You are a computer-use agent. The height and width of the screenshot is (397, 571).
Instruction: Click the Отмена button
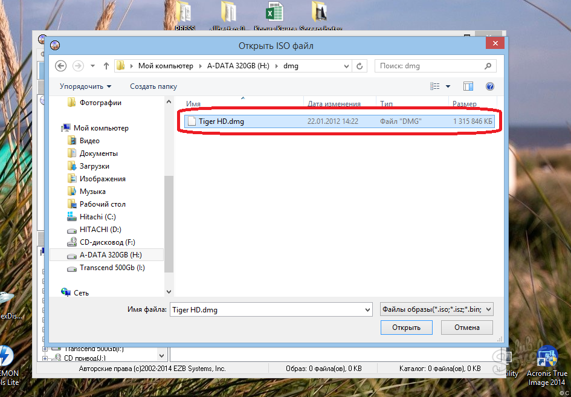click(467, 328)
